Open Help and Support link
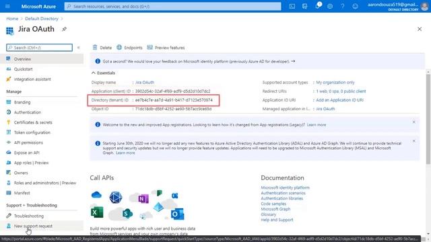The height and width of the screenshot is (242, 431). click(277, 220)
